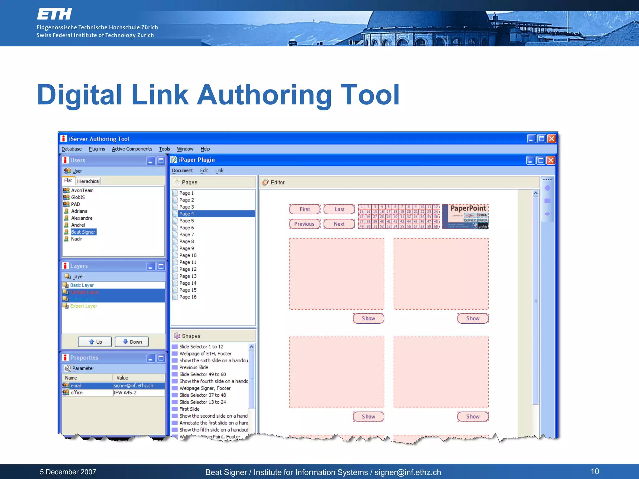The width and height of the screenshot is (639, 479).
Task: Click the signer@inf.ethz.ch value cell
Action: 139,386
